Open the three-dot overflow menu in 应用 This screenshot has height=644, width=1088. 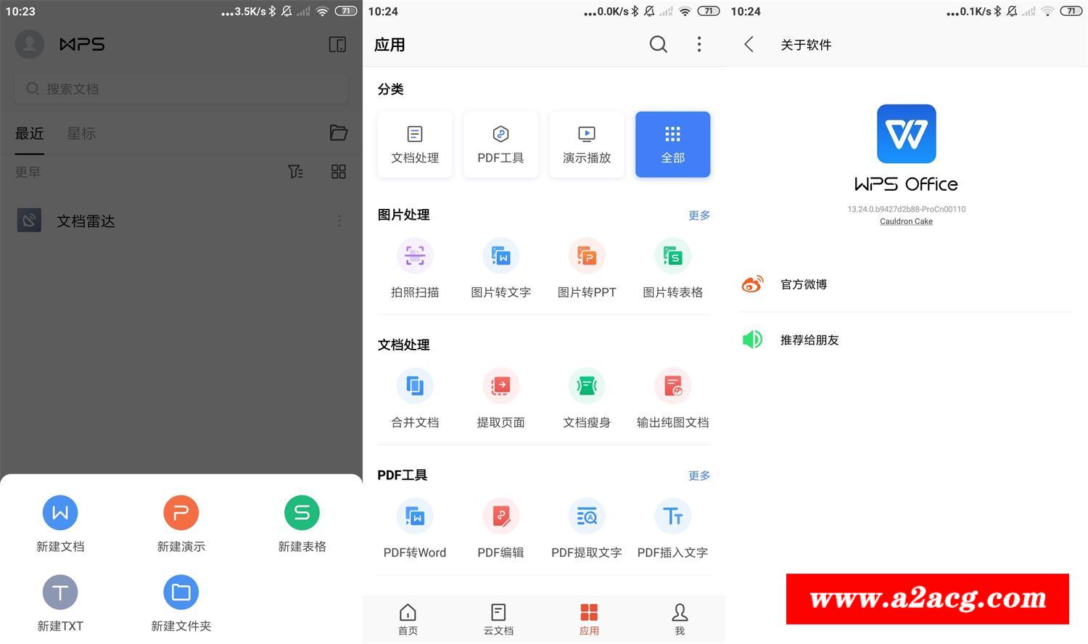click(698, 45)
